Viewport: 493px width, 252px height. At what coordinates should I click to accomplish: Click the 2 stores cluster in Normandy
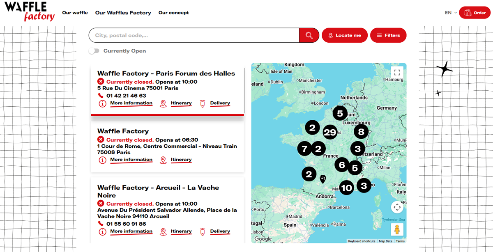312,128
